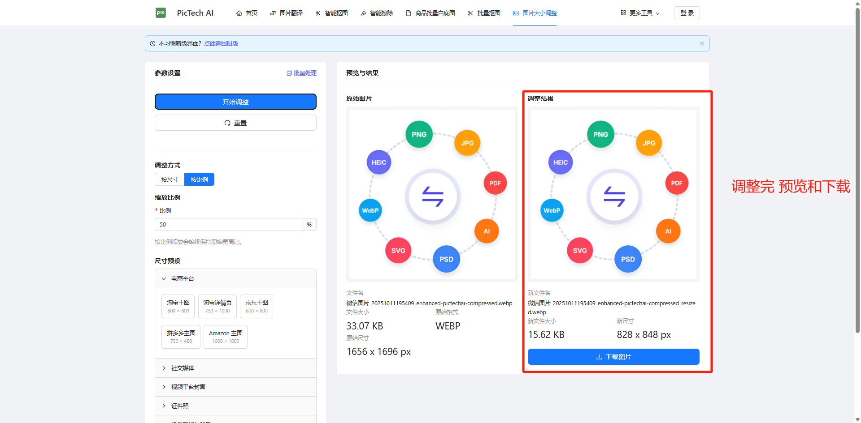Click the 下载图片 download button

click(613, 357)
